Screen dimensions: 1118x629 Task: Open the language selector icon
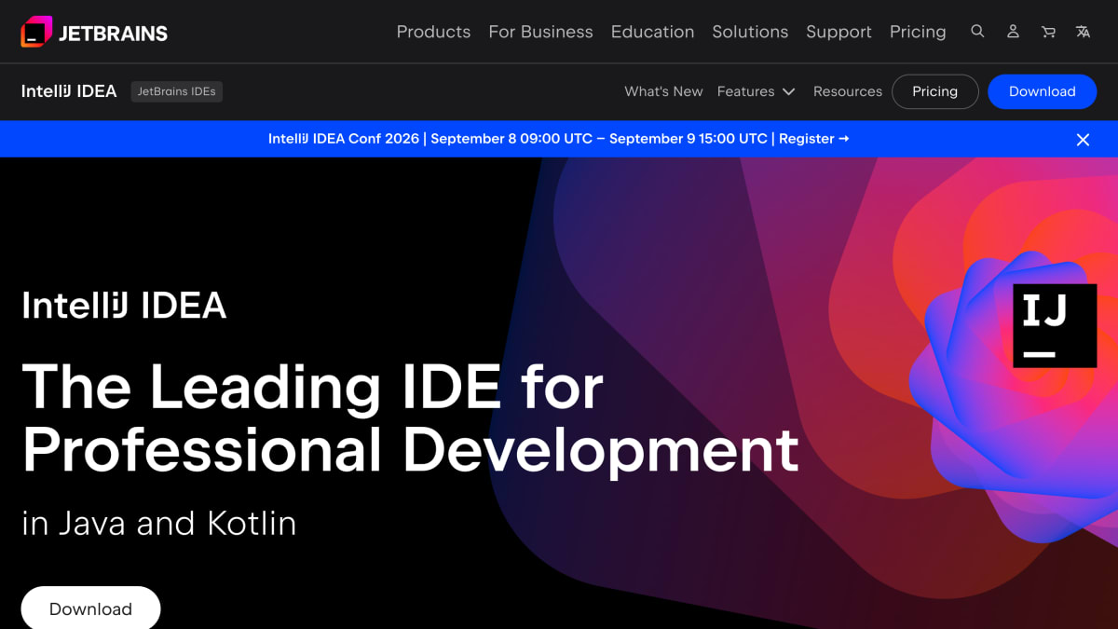coord(1083,32)
